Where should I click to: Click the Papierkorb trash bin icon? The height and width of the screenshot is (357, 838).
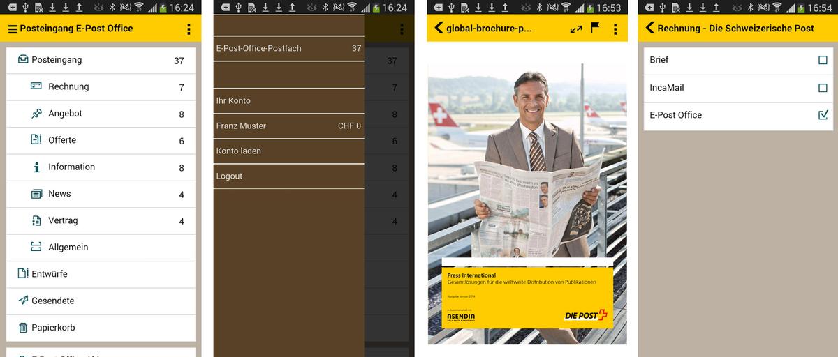[23, 327]
